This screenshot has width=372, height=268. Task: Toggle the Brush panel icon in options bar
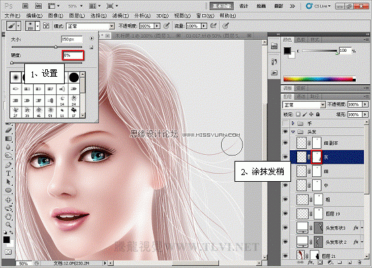(x=46, y=26)
